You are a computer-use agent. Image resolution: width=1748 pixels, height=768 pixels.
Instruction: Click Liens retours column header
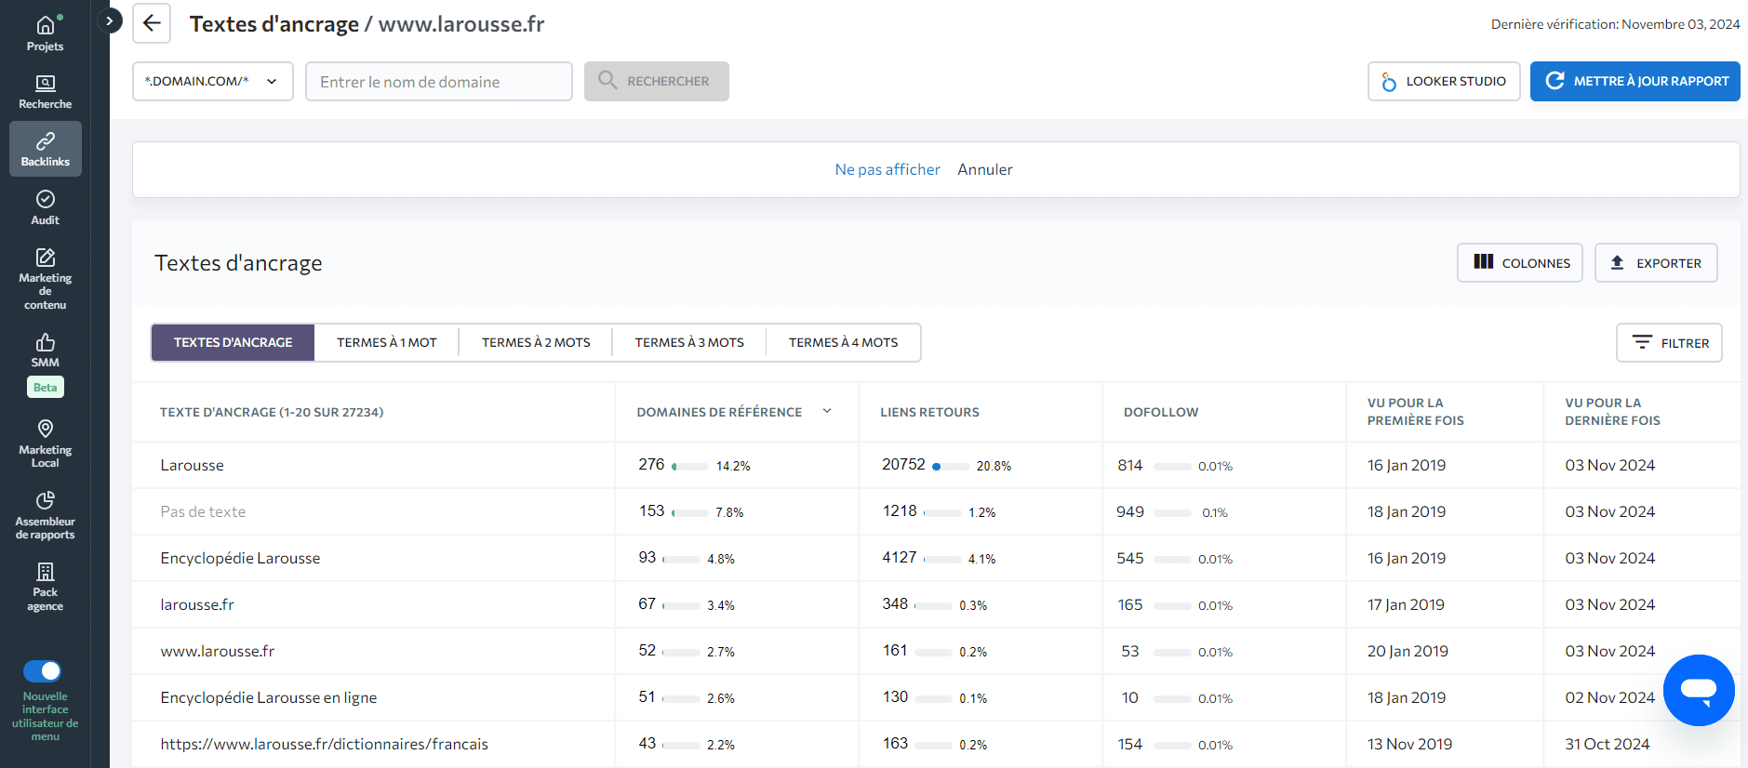[929, 412]
